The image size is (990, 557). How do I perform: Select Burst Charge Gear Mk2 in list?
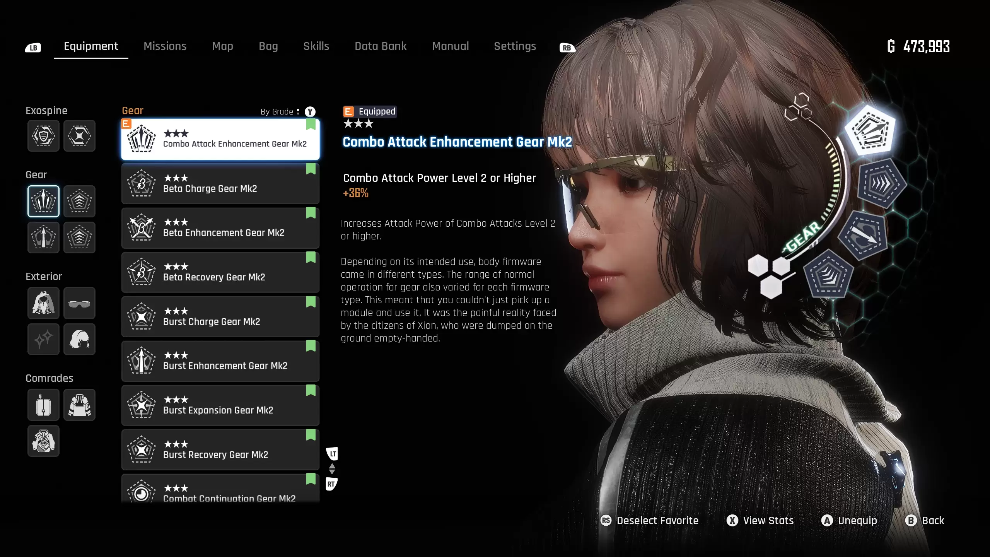coord(220,317)
